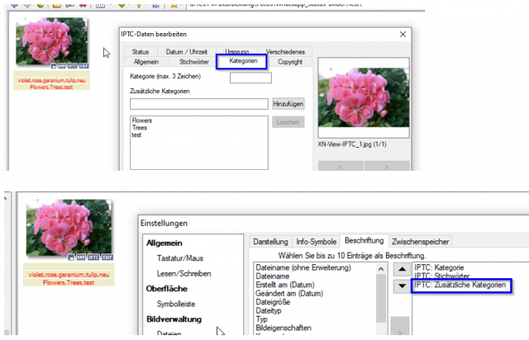
Task: Close the IPTC-Daten bearbeiten dialog
Action: tap(403, 35)
